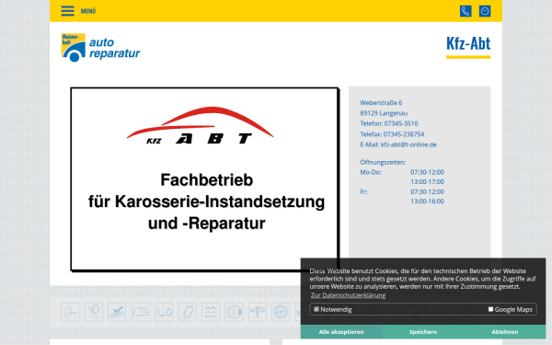Enable the Google Maps checkbox
The width and height of the screenshot is (552, 345).
click(490, 309)
